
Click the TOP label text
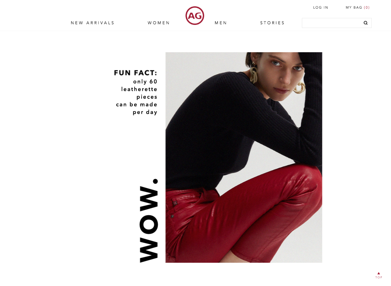click(379, 277)
